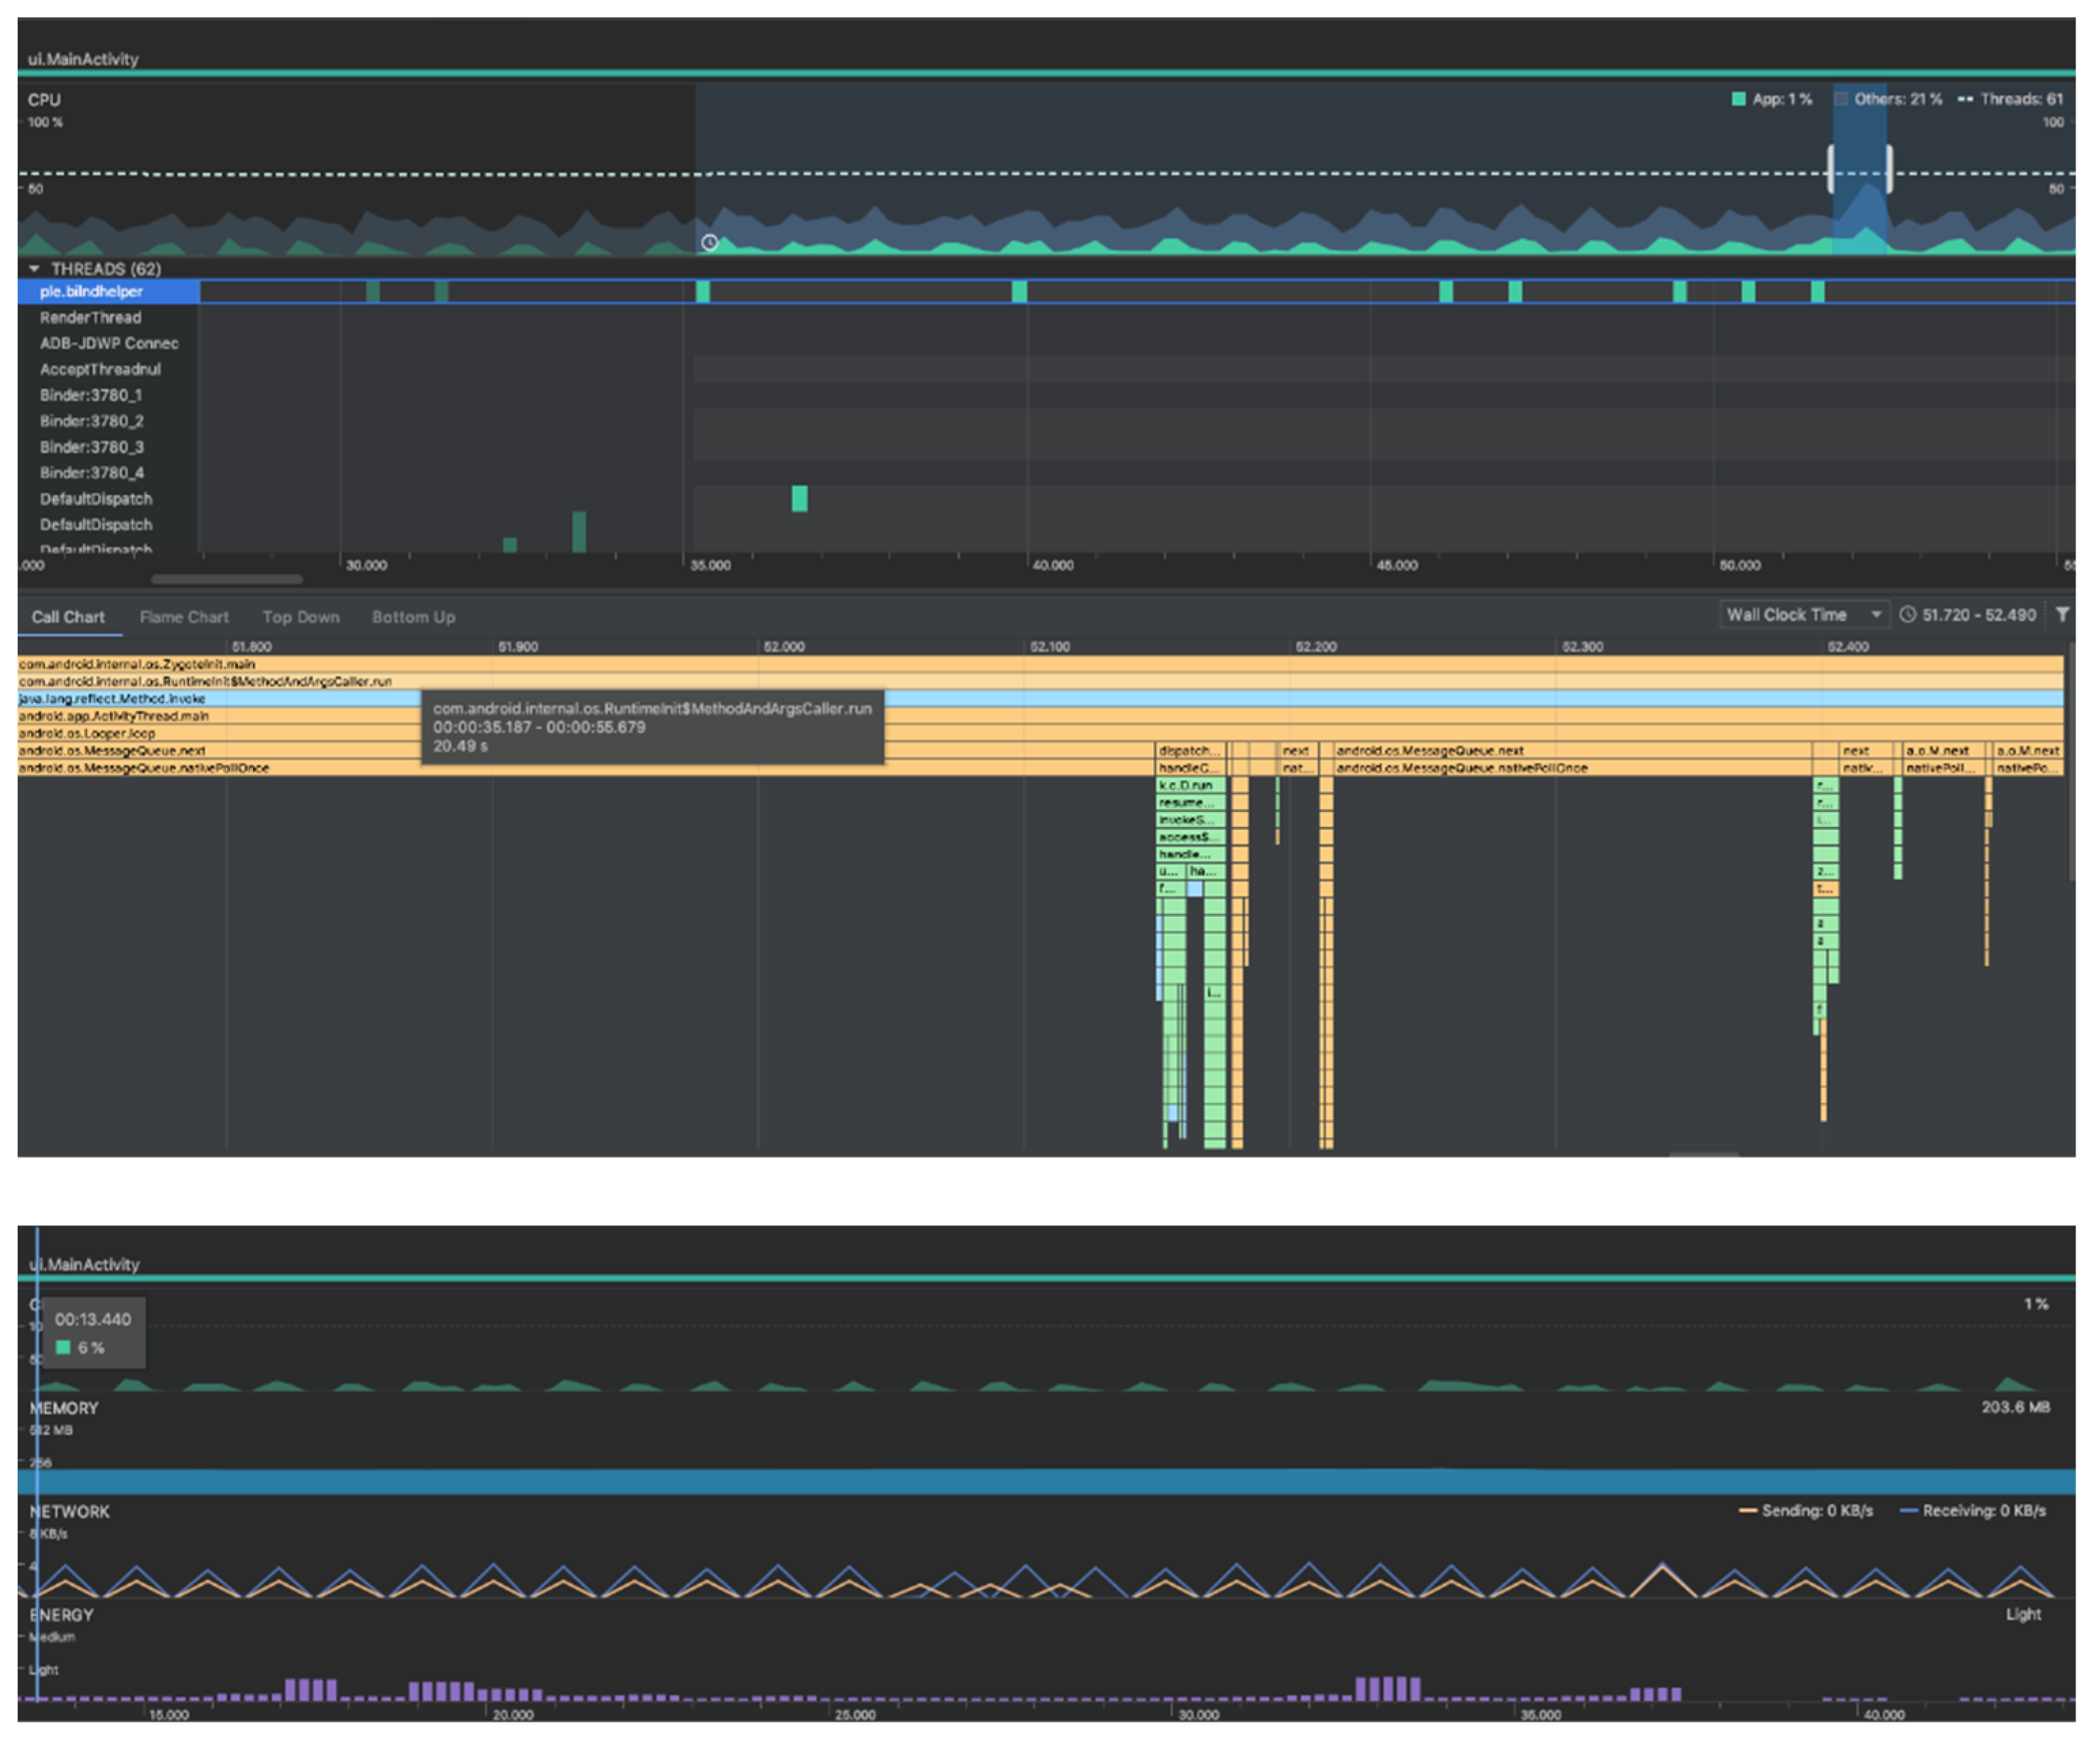Select the Call Chart tab
Screen dimensions: 2100x1743
pyautogui.click(x=67, y=617)
